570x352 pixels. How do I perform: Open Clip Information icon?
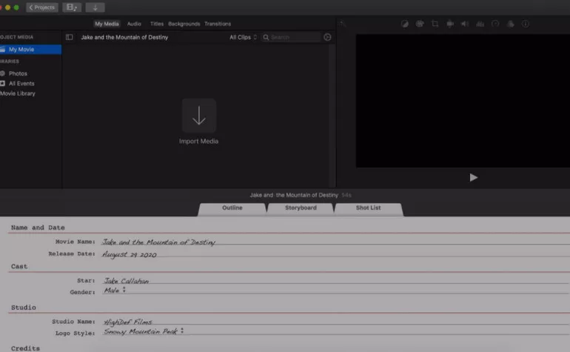(x=526, y=24)
